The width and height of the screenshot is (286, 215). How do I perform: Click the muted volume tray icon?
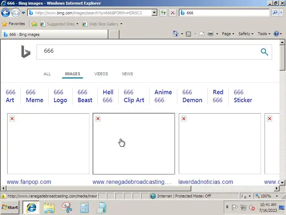point(252,208)
